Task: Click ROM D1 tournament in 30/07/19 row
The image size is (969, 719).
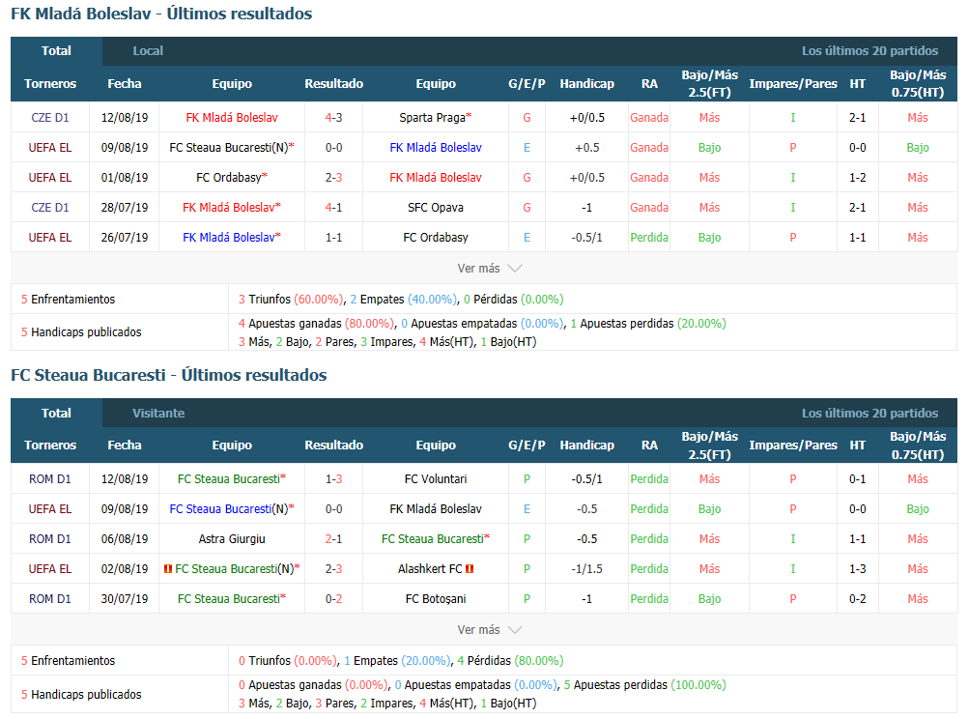Action: (50, 599)
